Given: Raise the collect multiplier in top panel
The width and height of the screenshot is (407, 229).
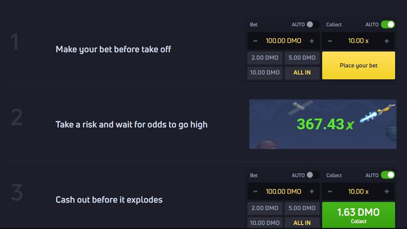Looking at the screenshot, I should (x=387, y=41).
